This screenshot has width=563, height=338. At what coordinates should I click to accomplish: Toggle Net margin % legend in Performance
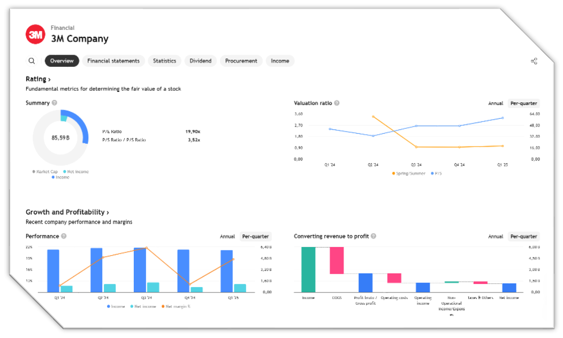tap(176, 306)
